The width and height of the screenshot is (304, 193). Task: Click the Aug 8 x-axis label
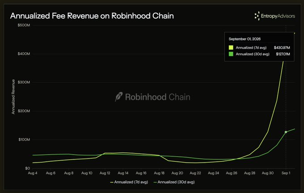[69, 173]
